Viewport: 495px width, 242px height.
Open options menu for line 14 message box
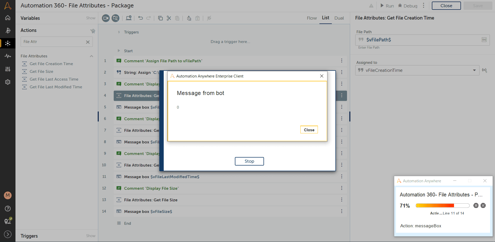tap(342, 211)
